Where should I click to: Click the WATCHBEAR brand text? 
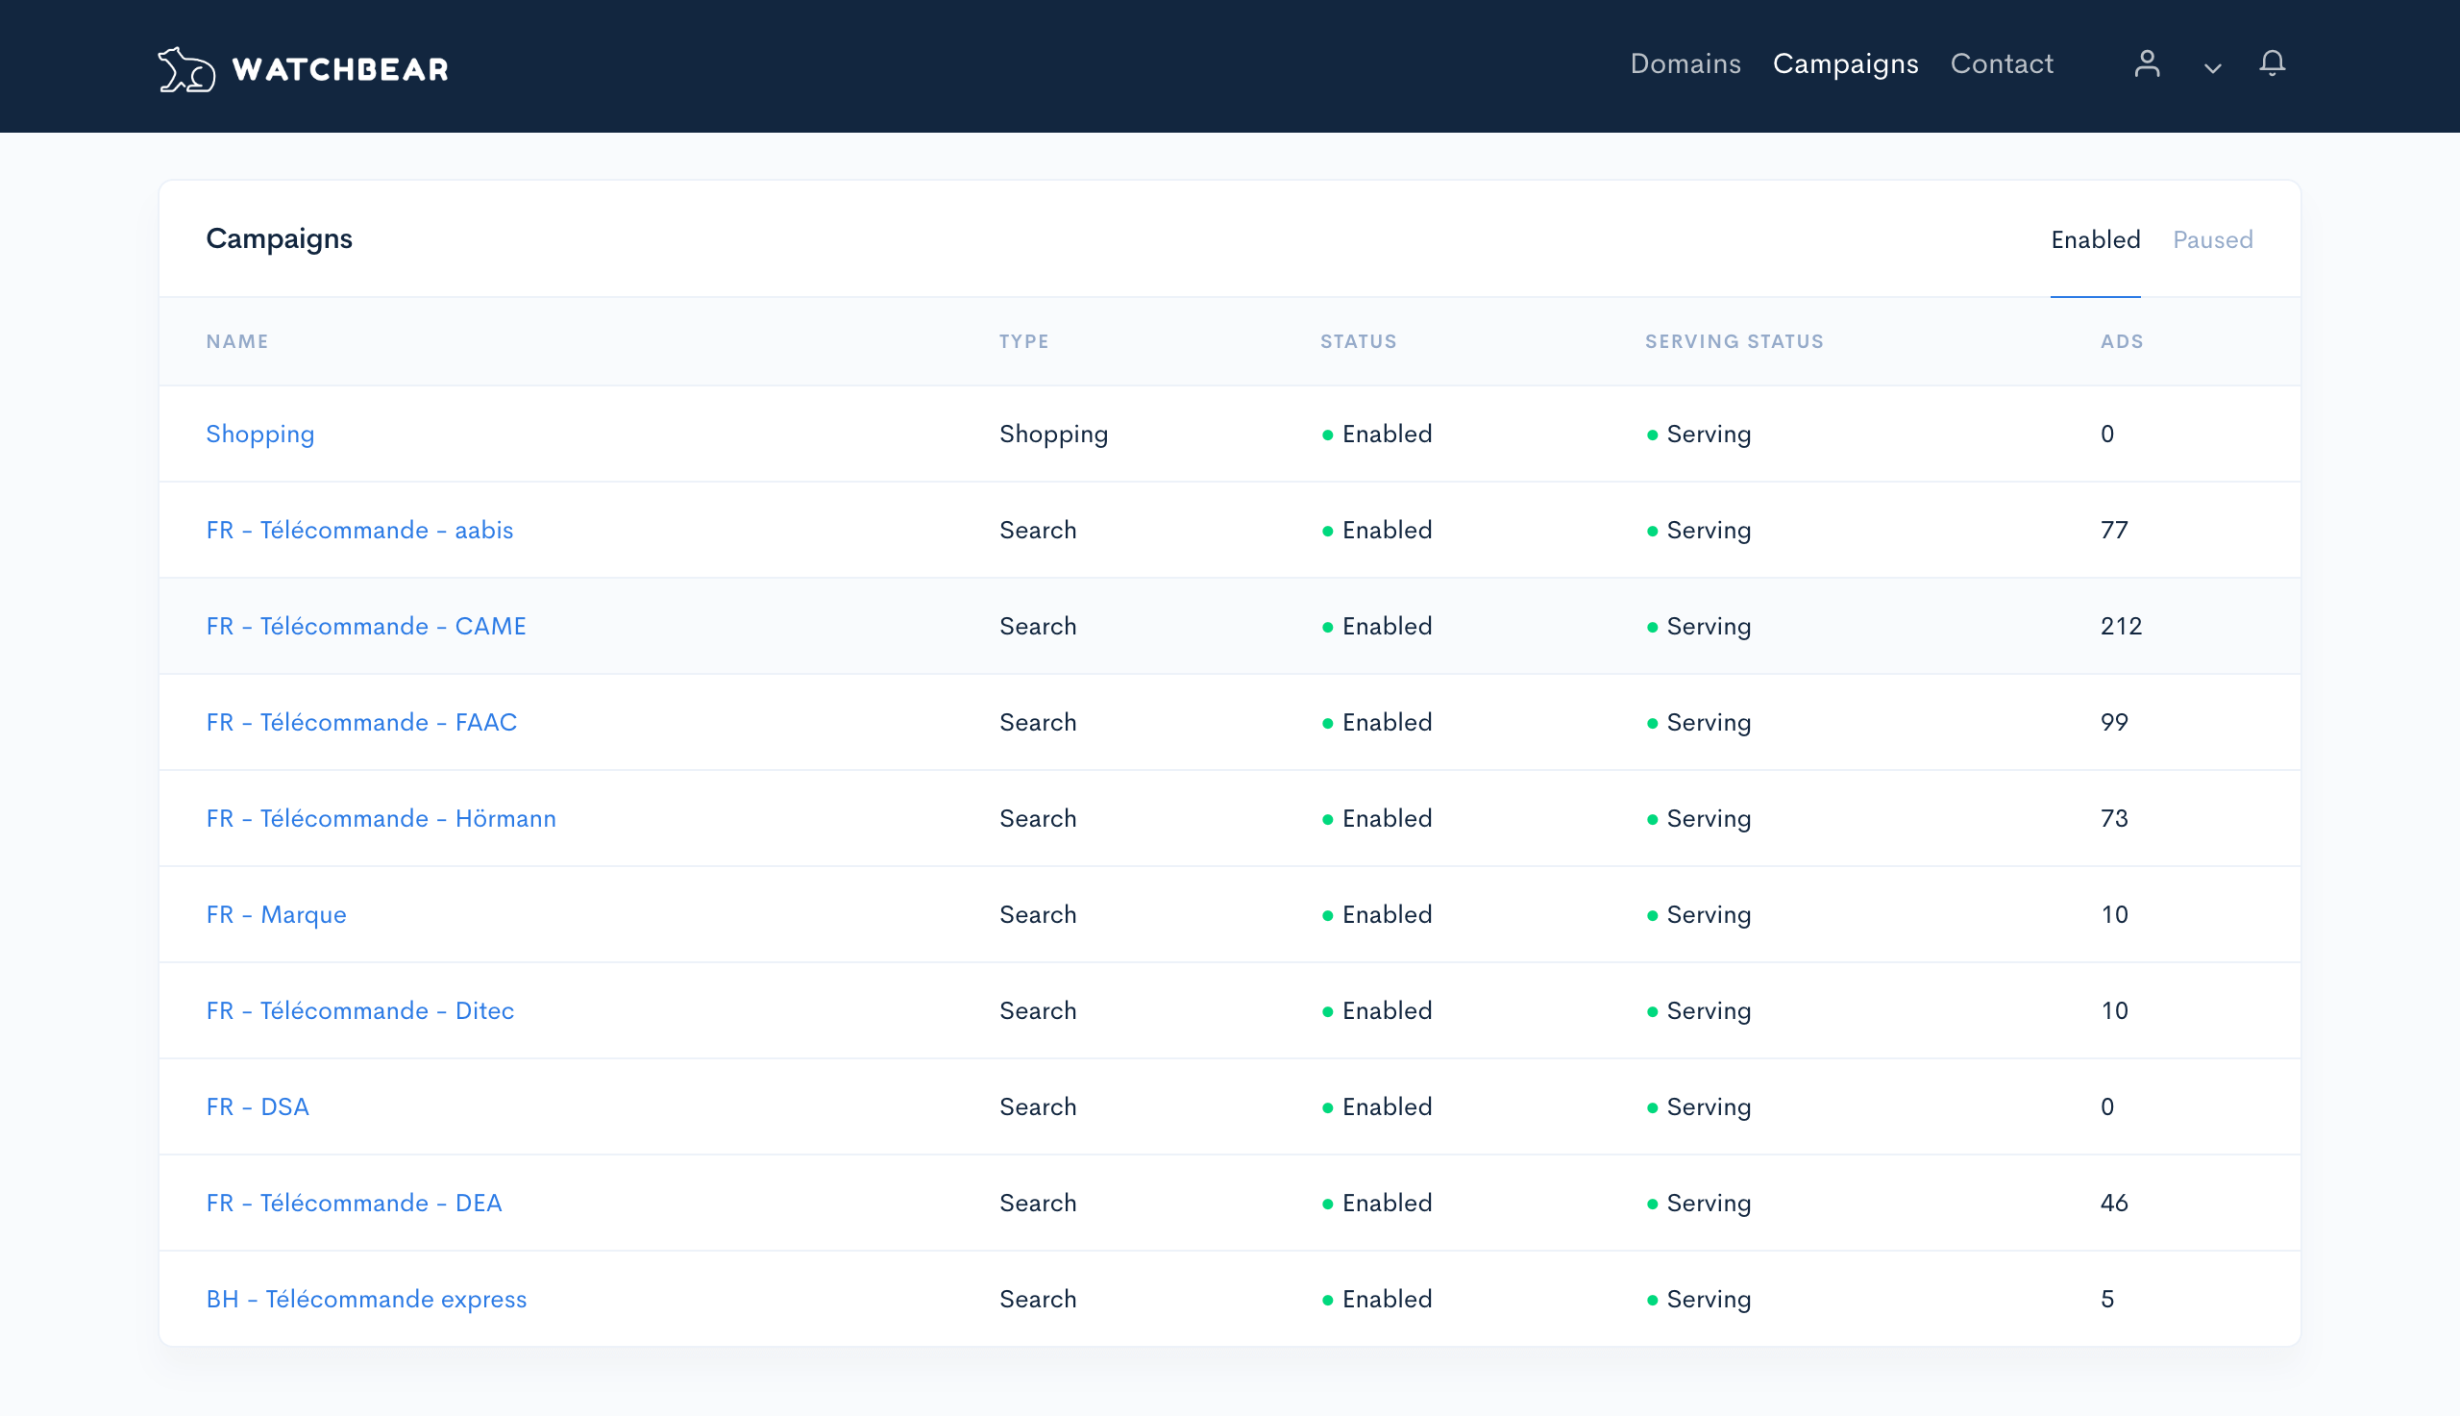point(340,69)
